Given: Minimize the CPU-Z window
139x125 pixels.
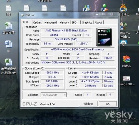Looking at the screenshot, I should point(97,14).
